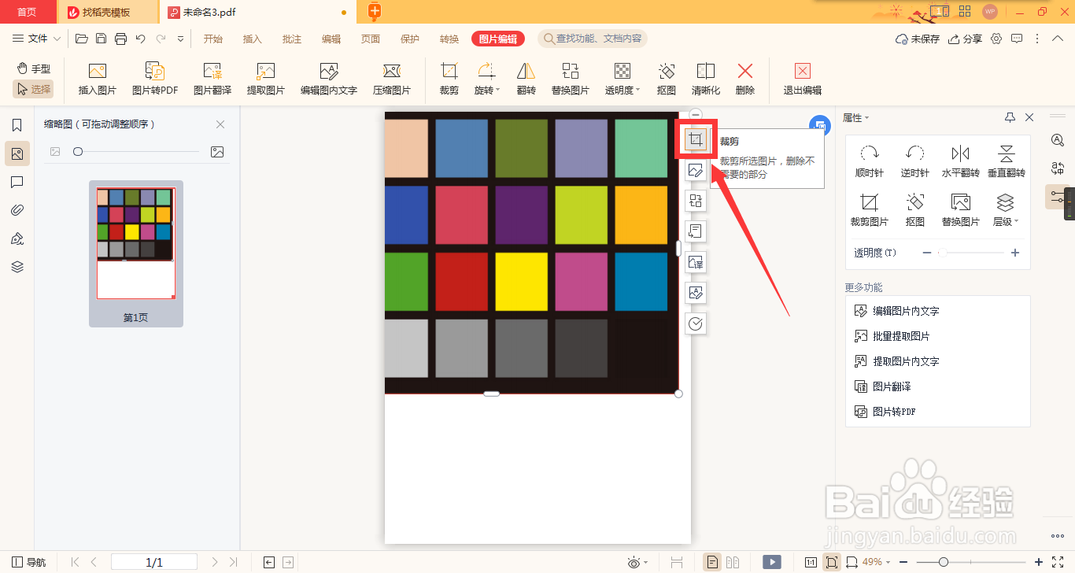This screenshot has width=1075, height=573.
Task: Click the 未保存 cloud status button
Action: 918,39
